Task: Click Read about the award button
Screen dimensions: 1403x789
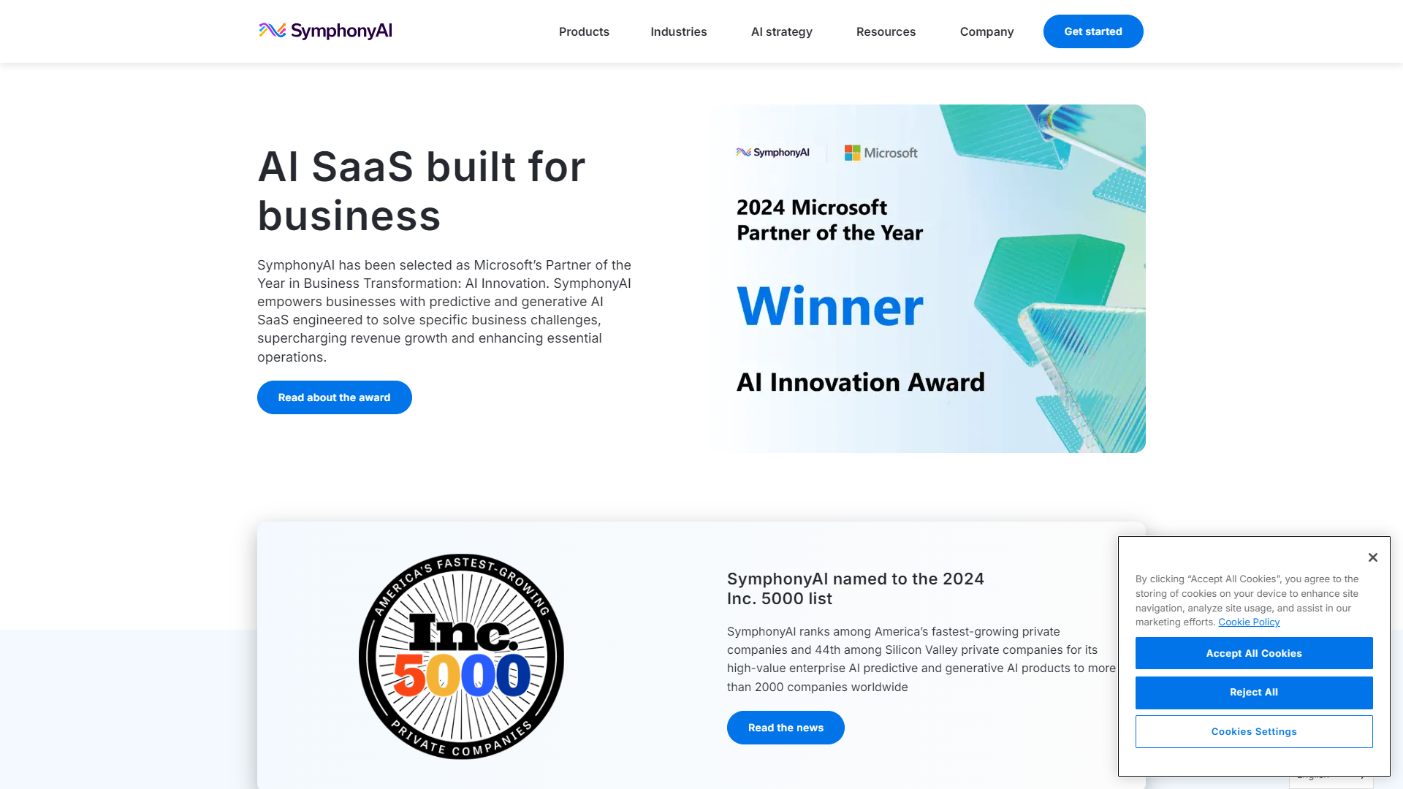Action: pyautogui.click(x=333, y=397)
